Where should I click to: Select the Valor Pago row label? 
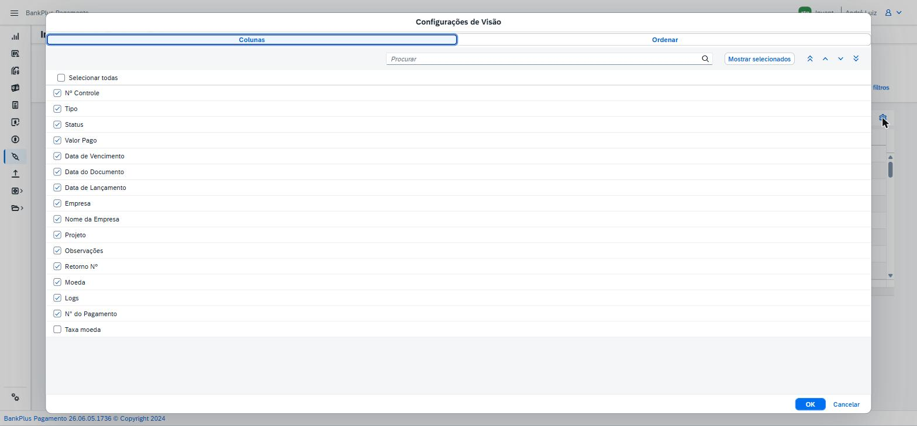[81, 140]
